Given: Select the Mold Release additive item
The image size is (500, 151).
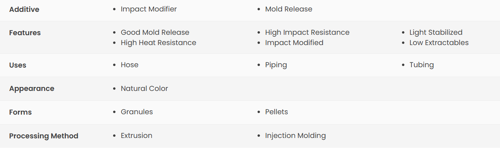Looking at the screenshot, I should [288, 9].
